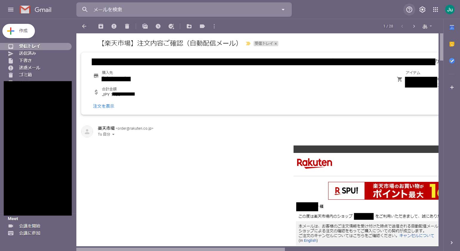Open the あ input tools dropdown
Screen dimensions: 460x251
click(427, 26)
